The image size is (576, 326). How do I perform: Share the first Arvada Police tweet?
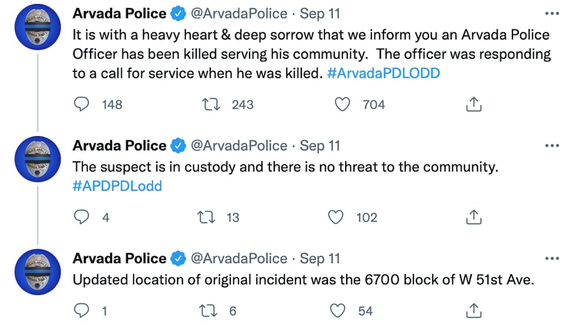click(473, 104)
